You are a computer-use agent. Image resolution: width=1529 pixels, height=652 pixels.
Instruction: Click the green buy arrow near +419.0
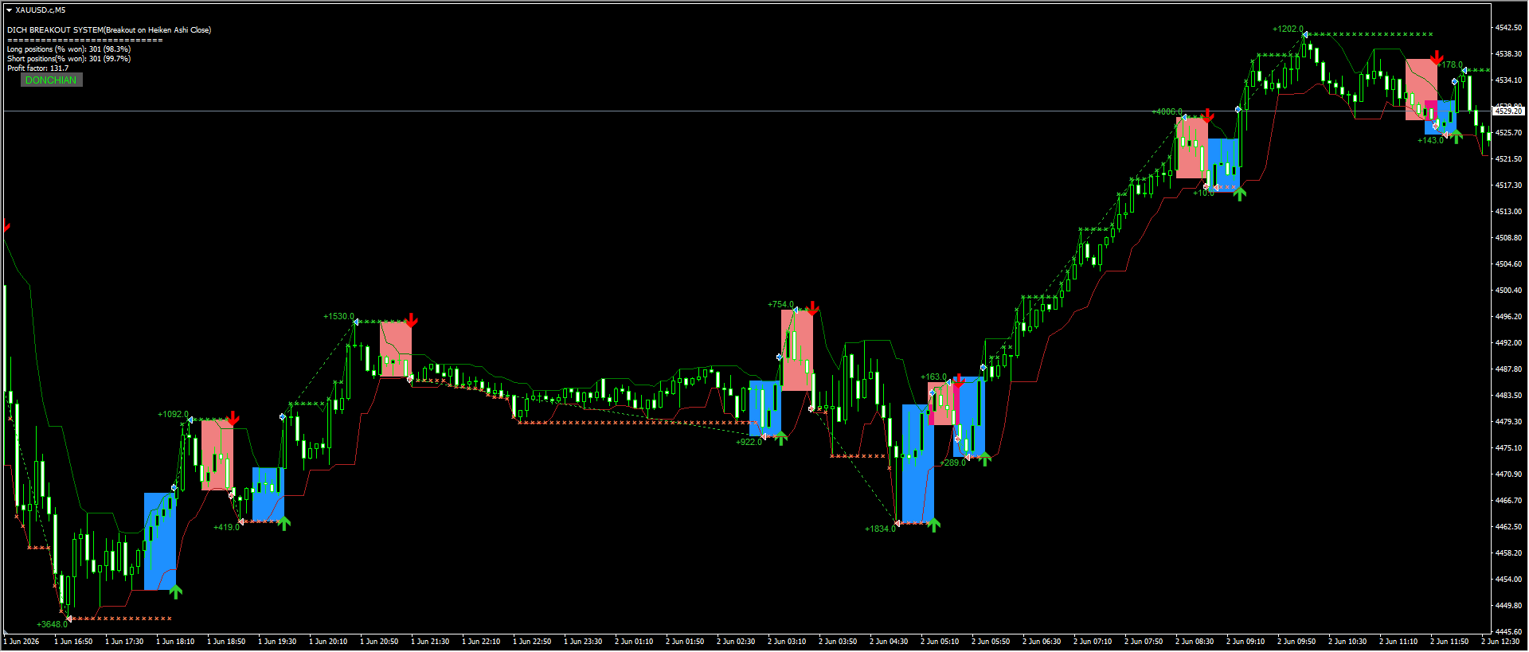tap(284, 523)
